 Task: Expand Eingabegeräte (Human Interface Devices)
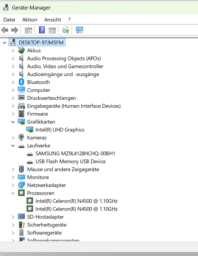[x=13, y=106]
